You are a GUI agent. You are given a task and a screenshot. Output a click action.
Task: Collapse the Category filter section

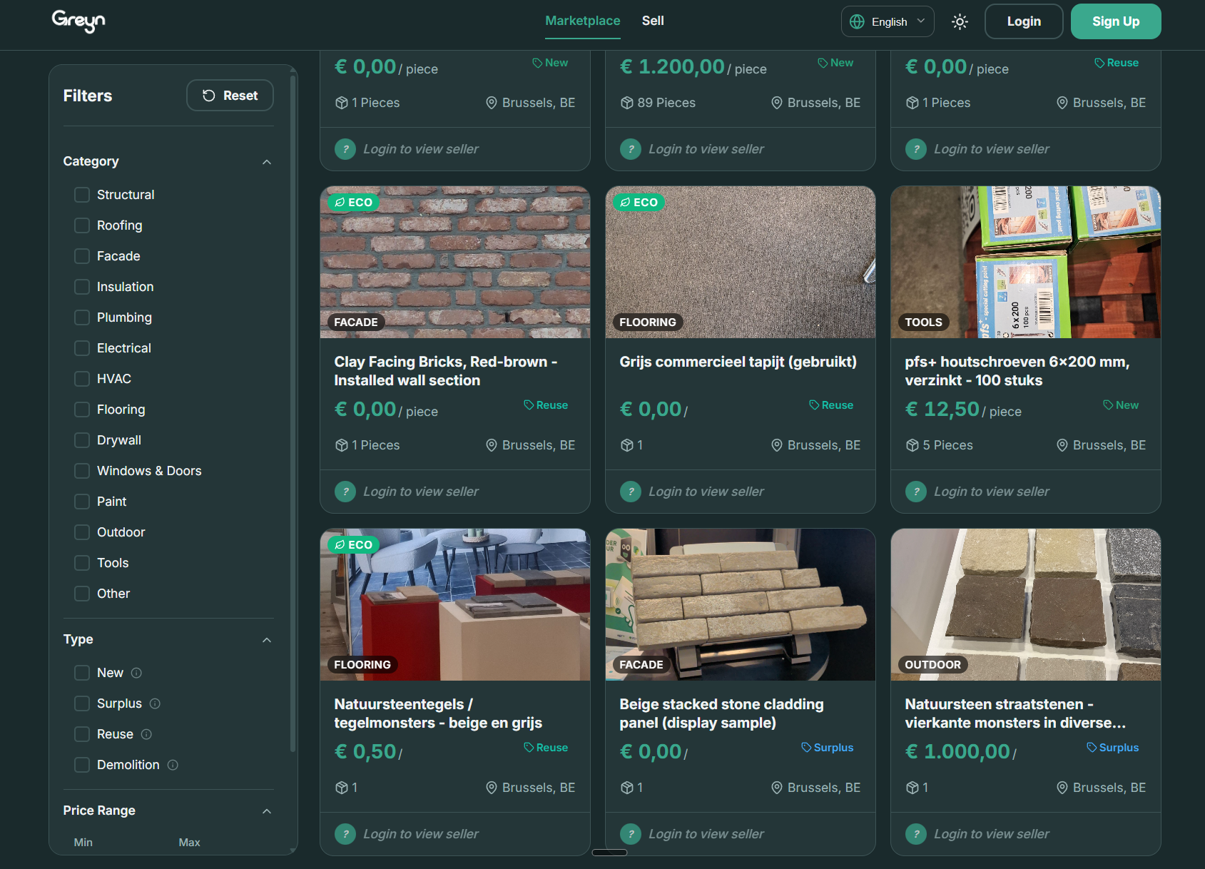click(x=267, y=162)
